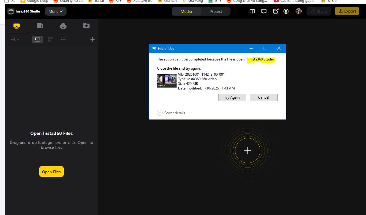Open the cloud media source icon

tap(63, 26)
